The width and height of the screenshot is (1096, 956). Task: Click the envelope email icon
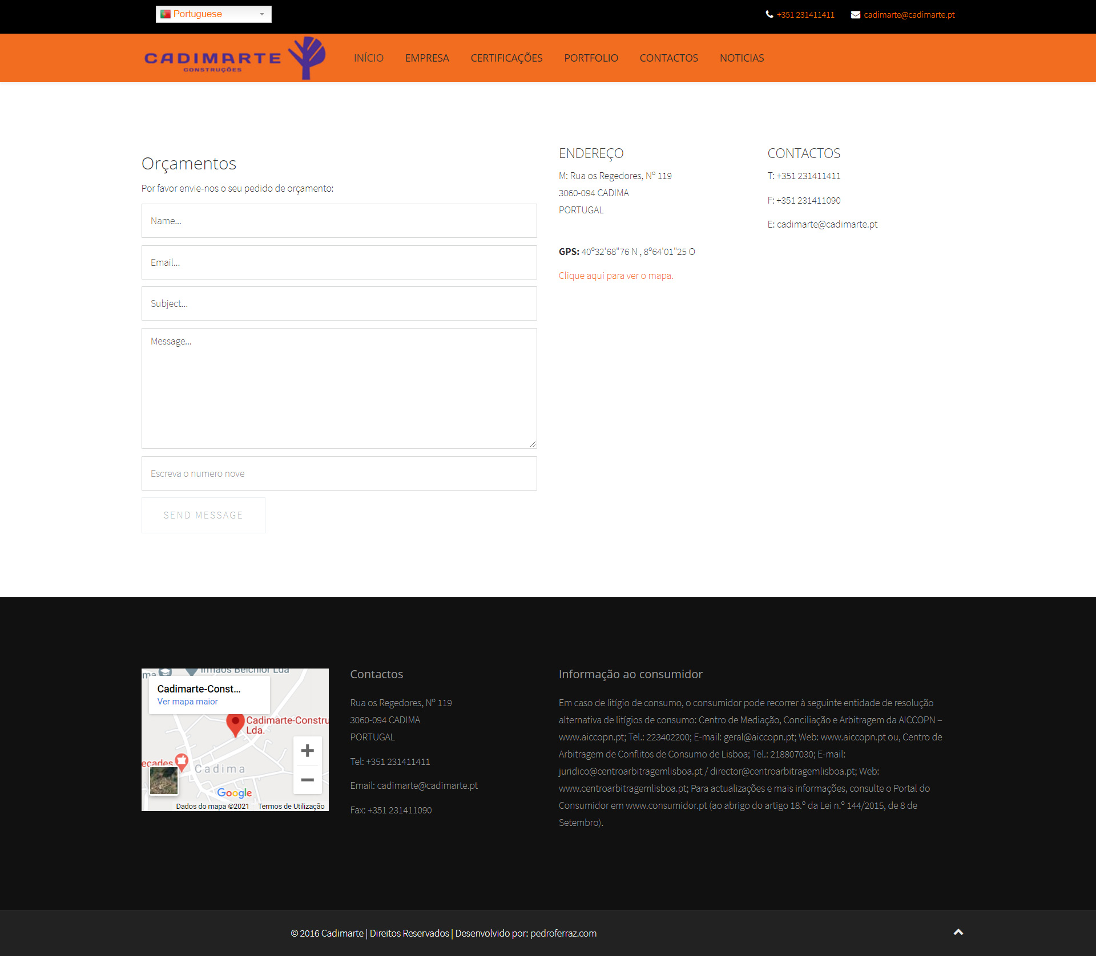click(x=855, y=15)
